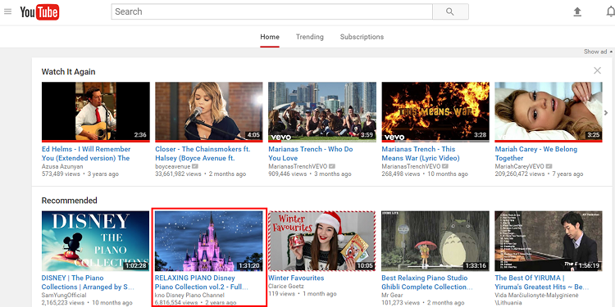Open title Marianas Trench - Who Do You Love

[x=311, y=154]
